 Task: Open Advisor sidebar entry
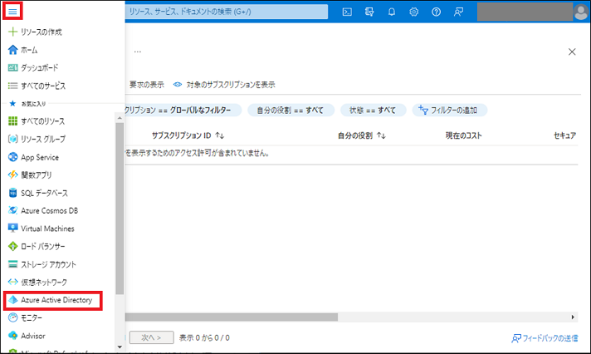[x=33, y=336]
